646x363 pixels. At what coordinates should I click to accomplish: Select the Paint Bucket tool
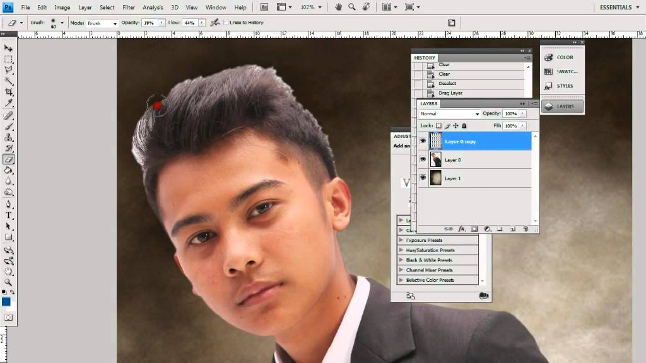(x=8, y=170)
